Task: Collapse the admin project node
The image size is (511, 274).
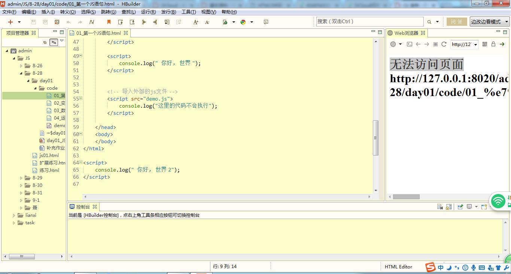Action: tap(7, 51)
